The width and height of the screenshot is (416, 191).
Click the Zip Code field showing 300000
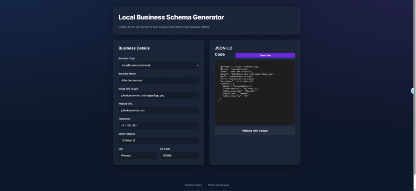pos(179,155)
